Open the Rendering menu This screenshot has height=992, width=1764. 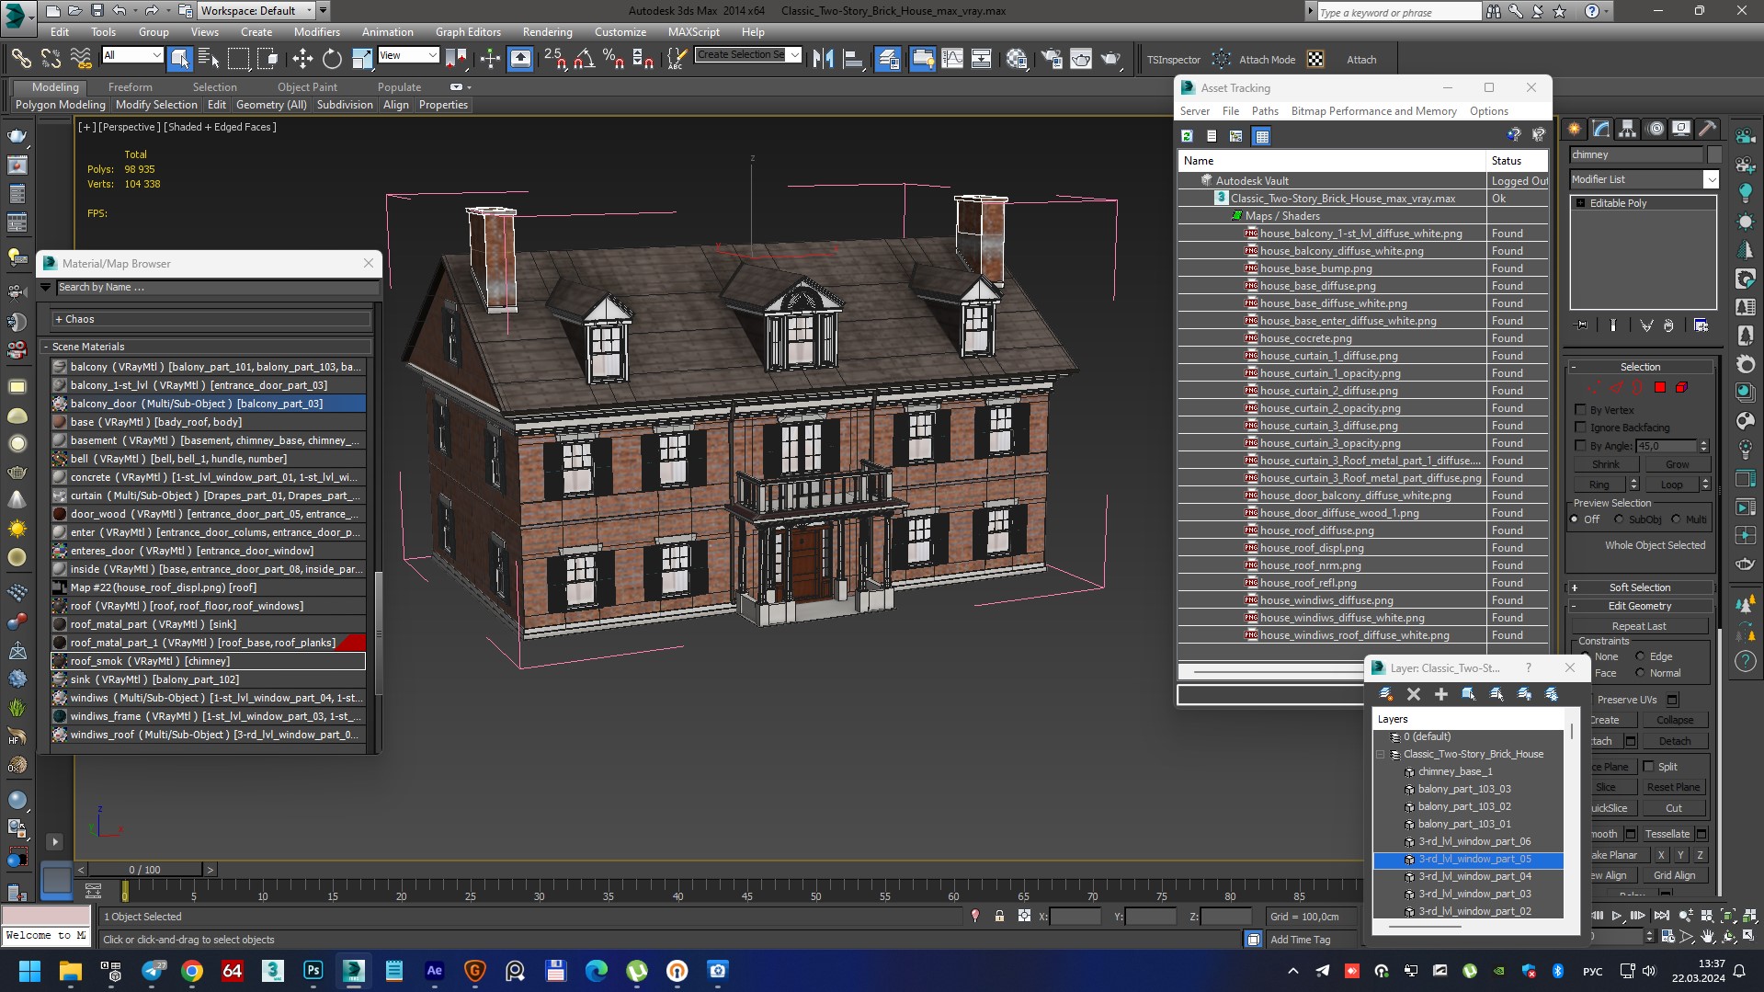(x=547, y=31)
